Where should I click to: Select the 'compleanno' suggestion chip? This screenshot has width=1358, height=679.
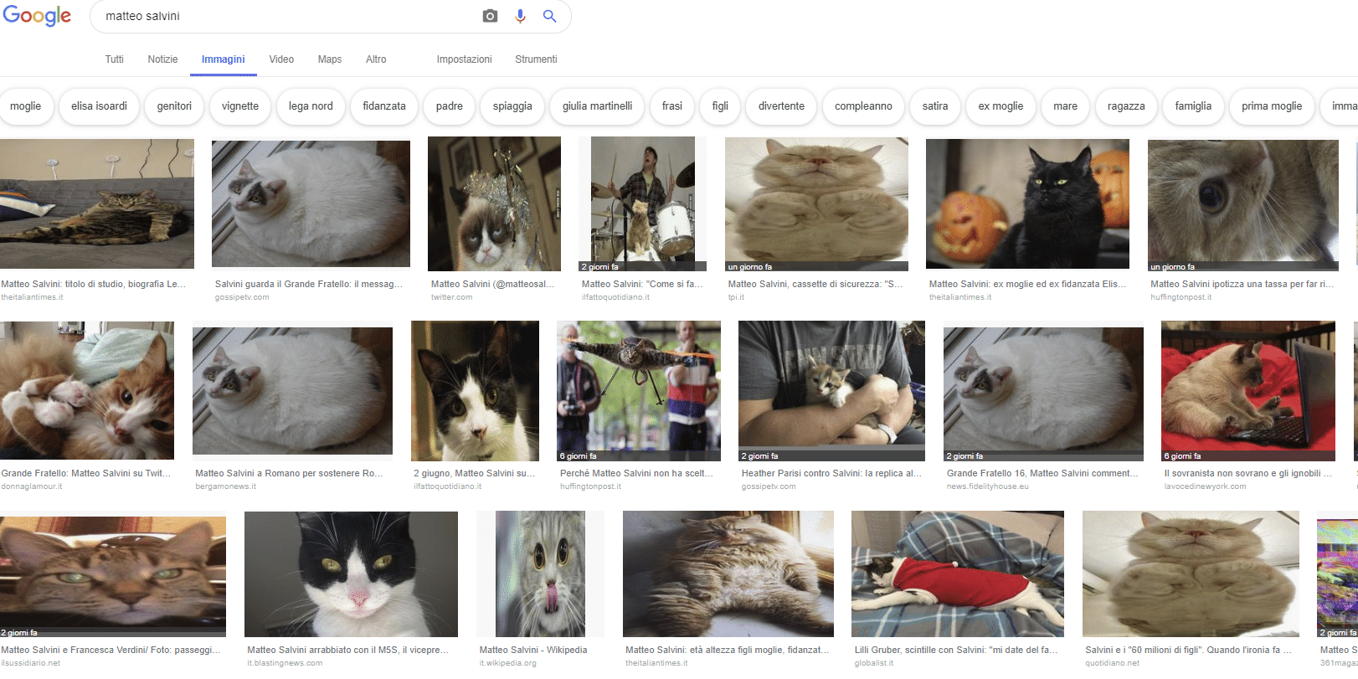pos(863,106)
